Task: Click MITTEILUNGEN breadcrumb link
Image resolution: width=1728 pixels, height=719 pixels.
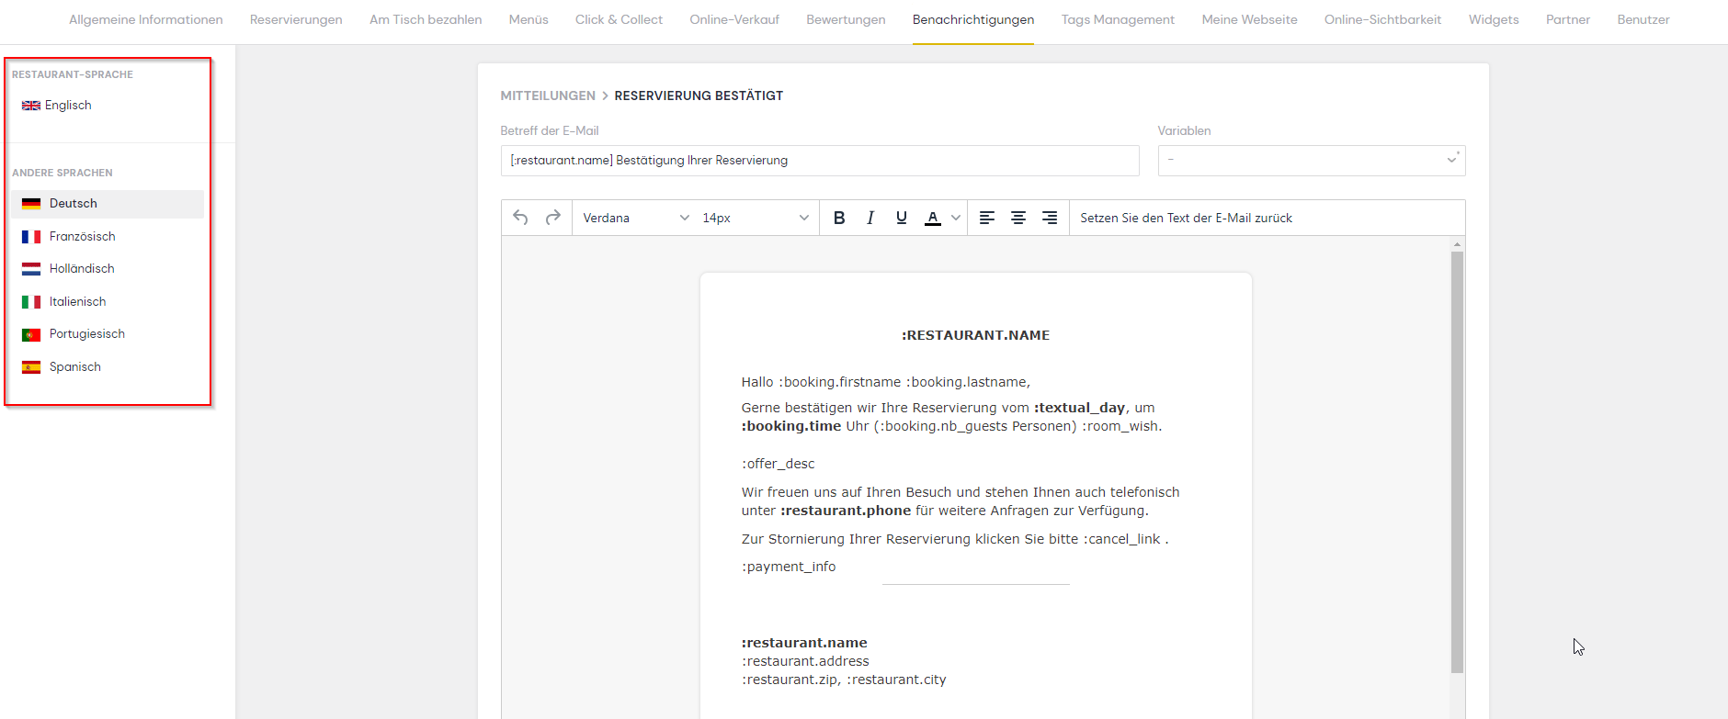Action: tap(548, 95)
